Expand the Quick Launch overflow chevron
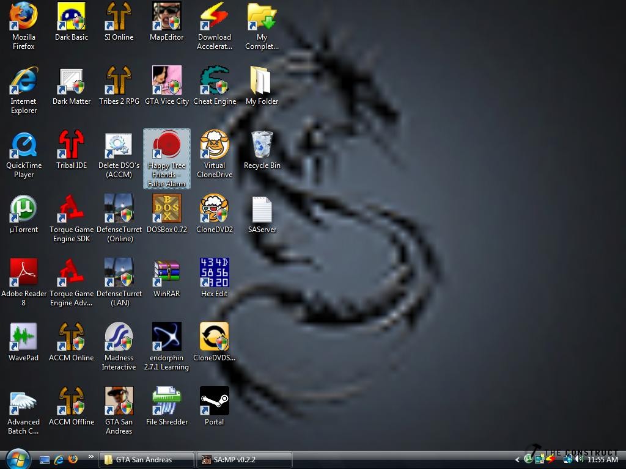 (90, 457)
